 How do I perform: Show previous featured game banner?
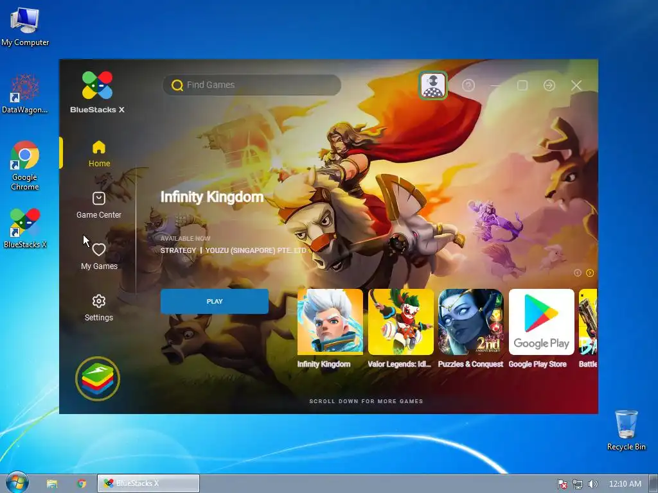coord(578,273)
